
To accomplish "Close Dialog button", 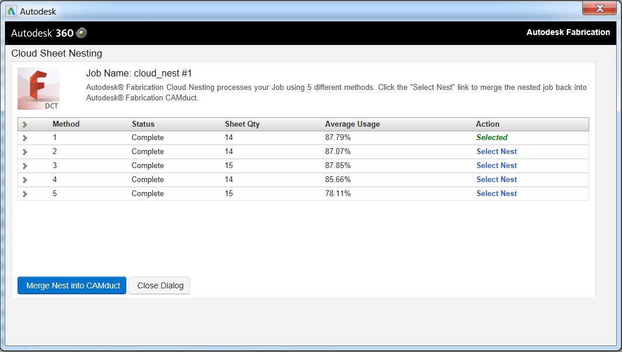I will point(160,285).
